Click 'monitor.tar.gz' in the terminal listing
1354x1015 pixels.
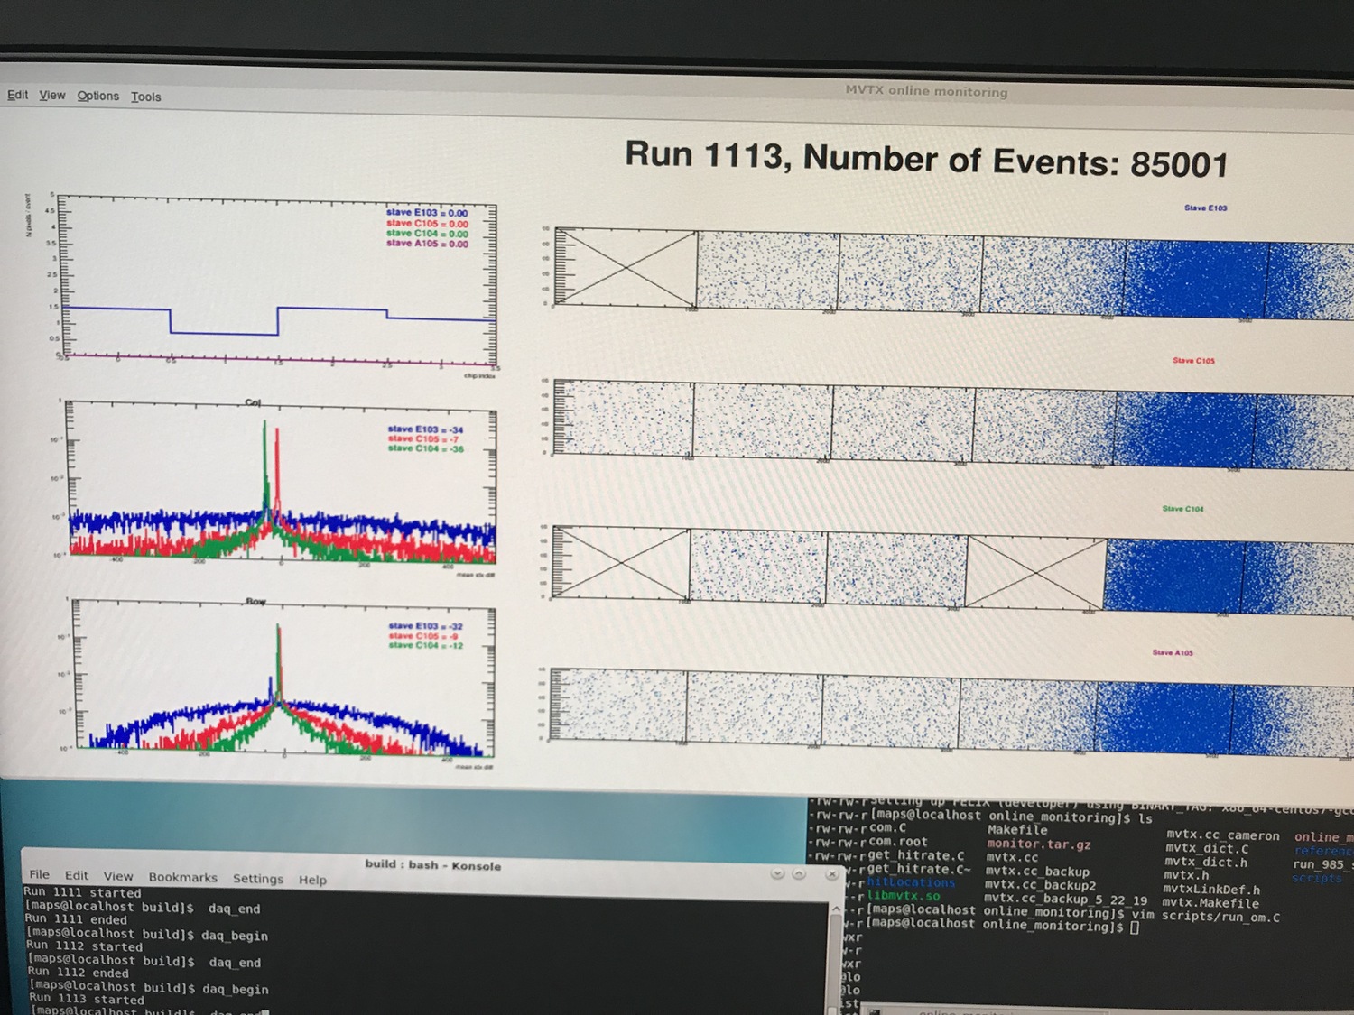tap(1039, 844)
